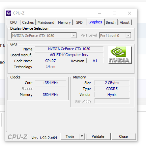Click the 14 nm technology value

50,67
